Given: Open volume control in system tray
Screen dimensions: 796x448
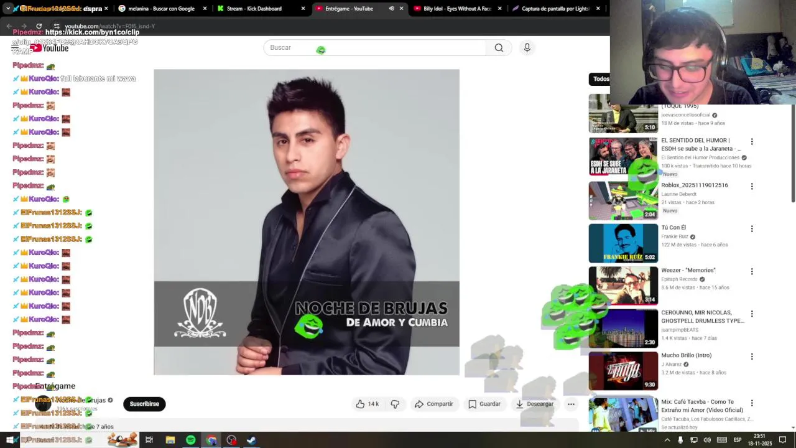Looking at the screenshot, I should pos(707,440).
